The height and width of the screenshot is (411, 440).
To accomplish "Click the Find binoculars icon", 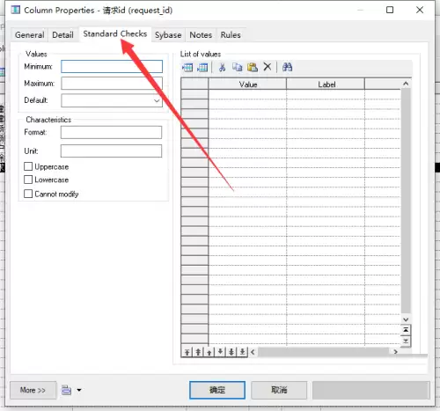I will pyautogui.click(x=287, y=67).
